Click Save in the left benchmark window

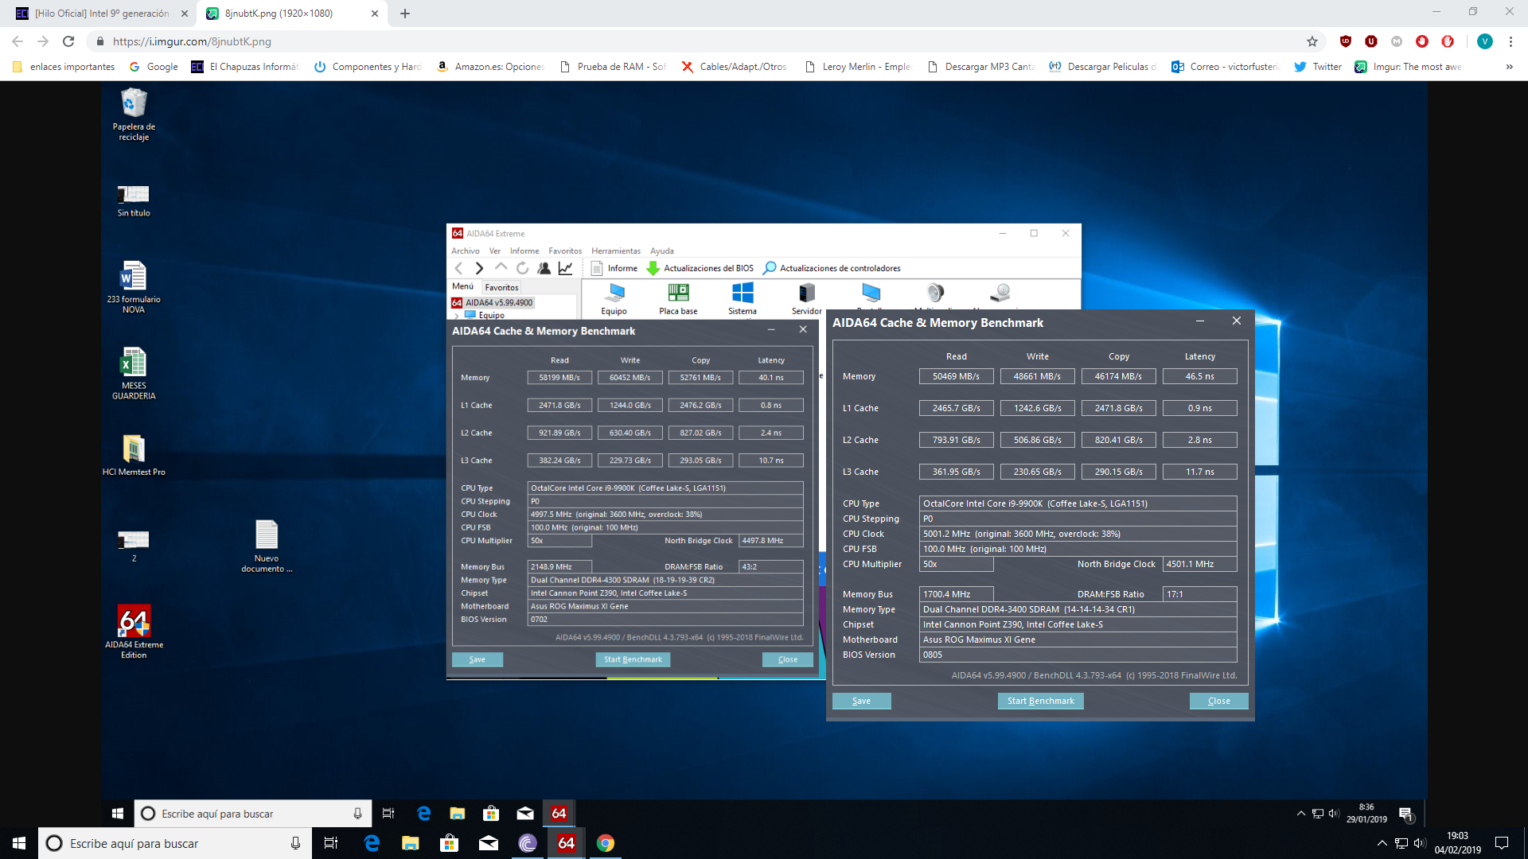(x=477, y=659)
